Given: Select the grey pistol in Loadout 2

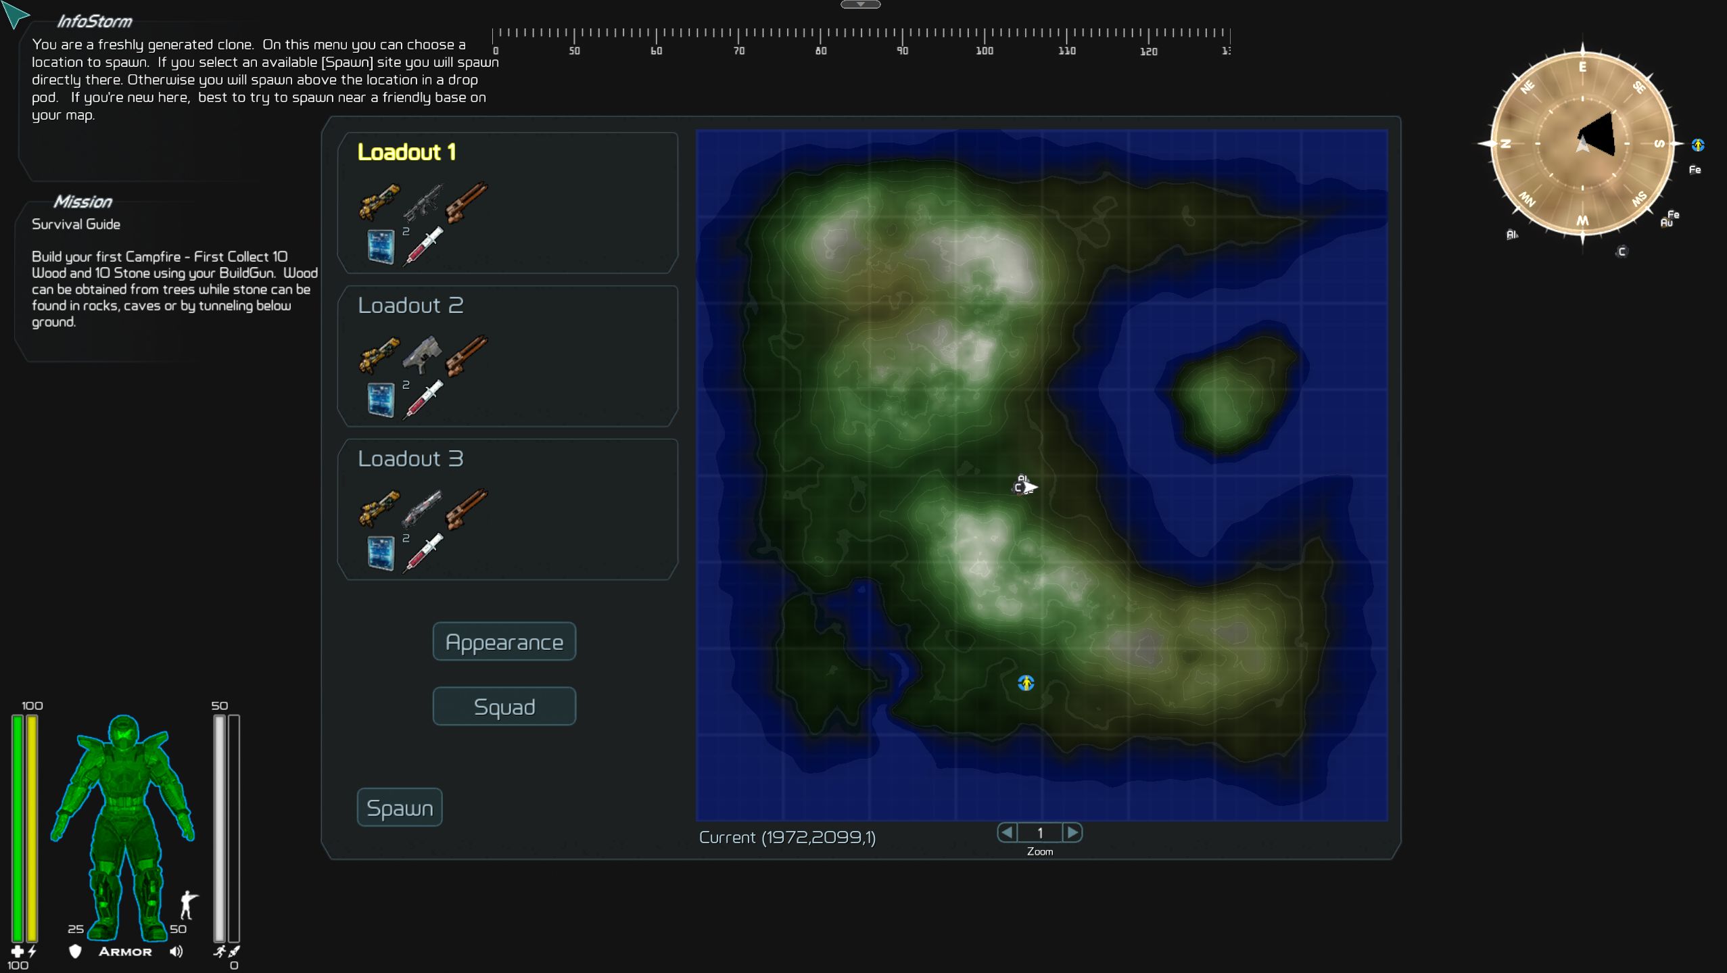Looking at the screenshot, I should 423,355.
